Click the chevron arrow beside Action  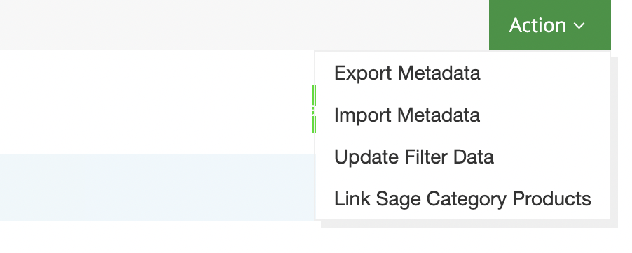(x=579, y=26)
